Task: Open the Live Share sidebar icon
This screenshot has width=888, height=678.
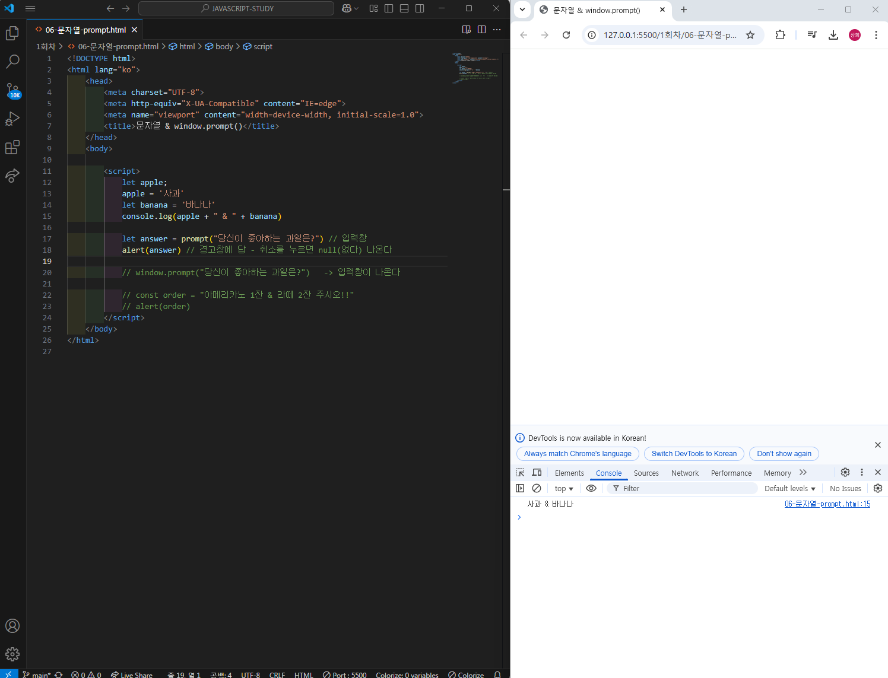Action: (12, 176)
